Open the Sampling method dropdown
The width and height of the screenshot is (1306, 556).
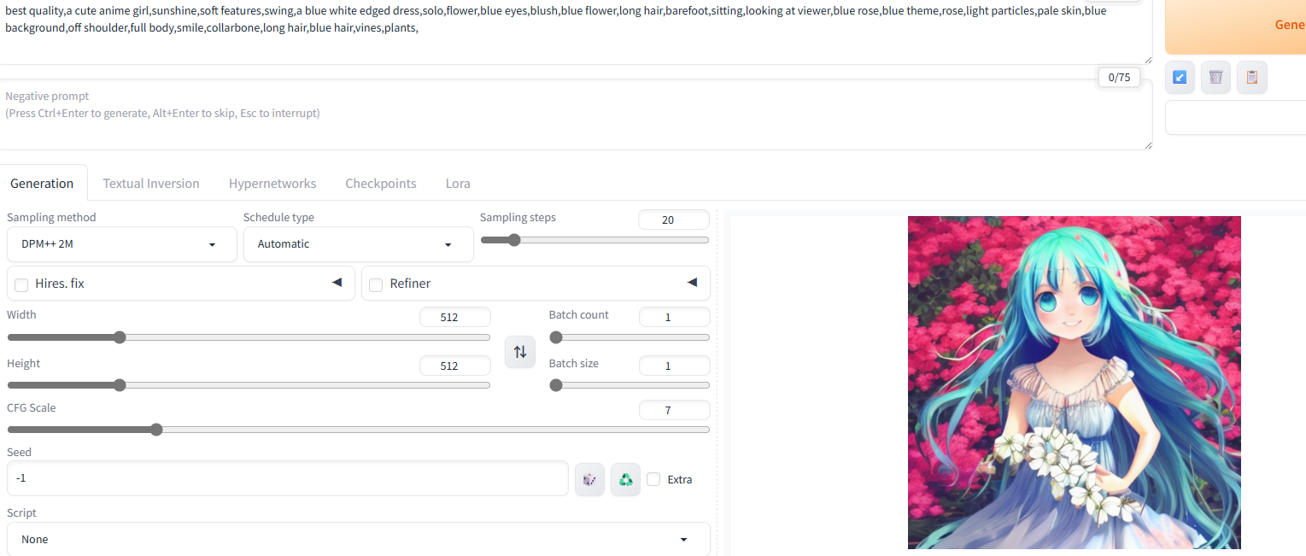click(121, 244)
